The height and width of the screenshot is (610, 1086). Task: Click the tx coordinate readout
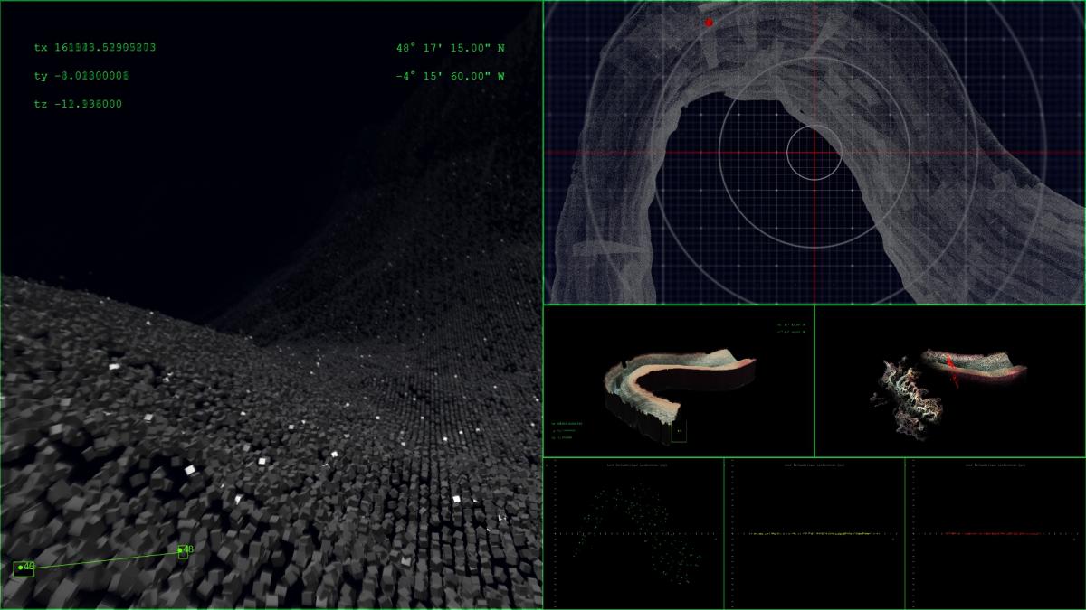[x=95, y=47]
